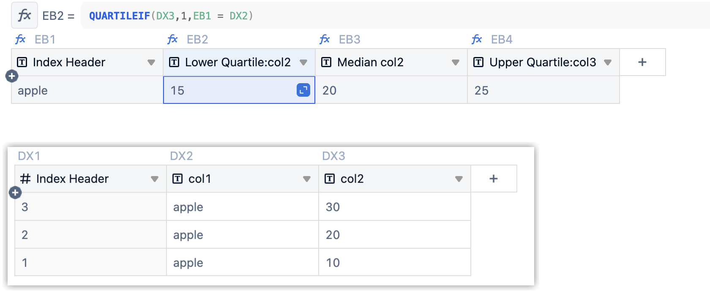Expand the selected cell showing 15
Screen dimensions: 710x304
pos(303,90)
